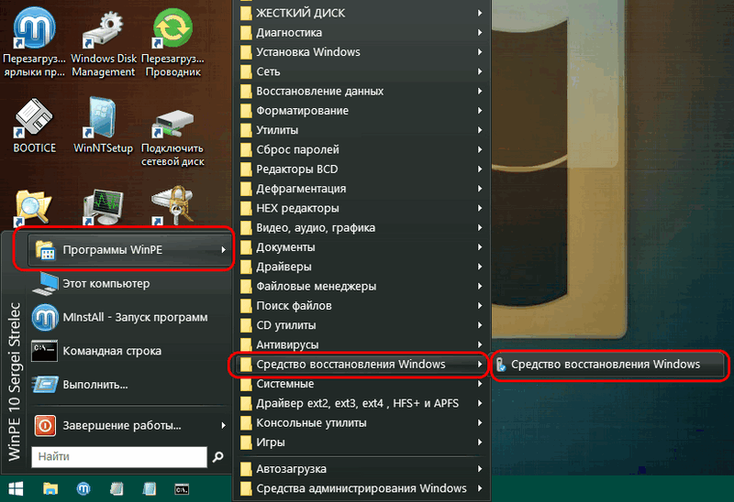Expand the Сеть submenu arrow
The height and width of the screenshot is (502, 734).
coord(480,71)
